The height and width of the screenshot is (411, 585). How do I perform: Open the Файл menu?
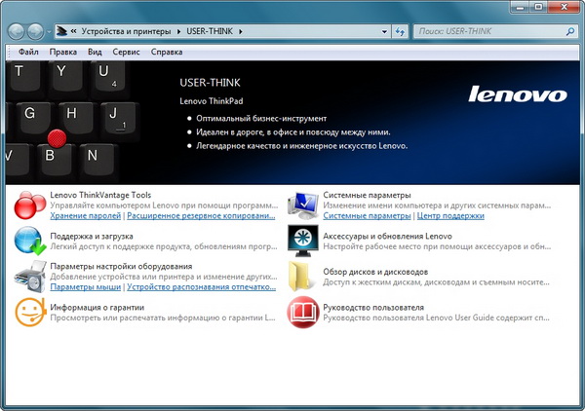coord(28,52)
